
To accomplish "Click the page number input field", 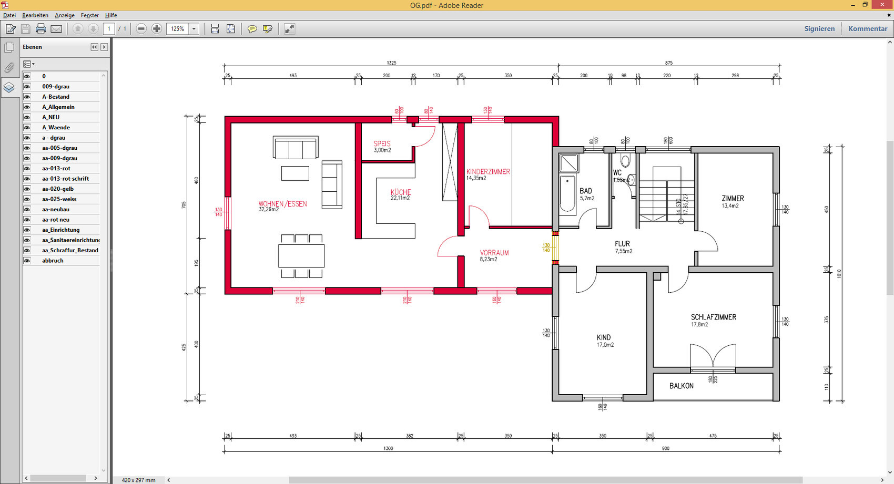I will [x=109, y=29].
